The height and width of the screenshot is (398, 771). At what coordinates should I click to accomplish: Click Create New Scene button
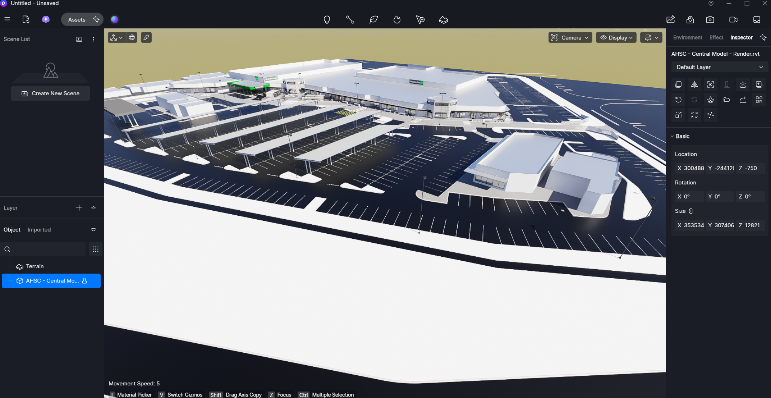[50, 93]
